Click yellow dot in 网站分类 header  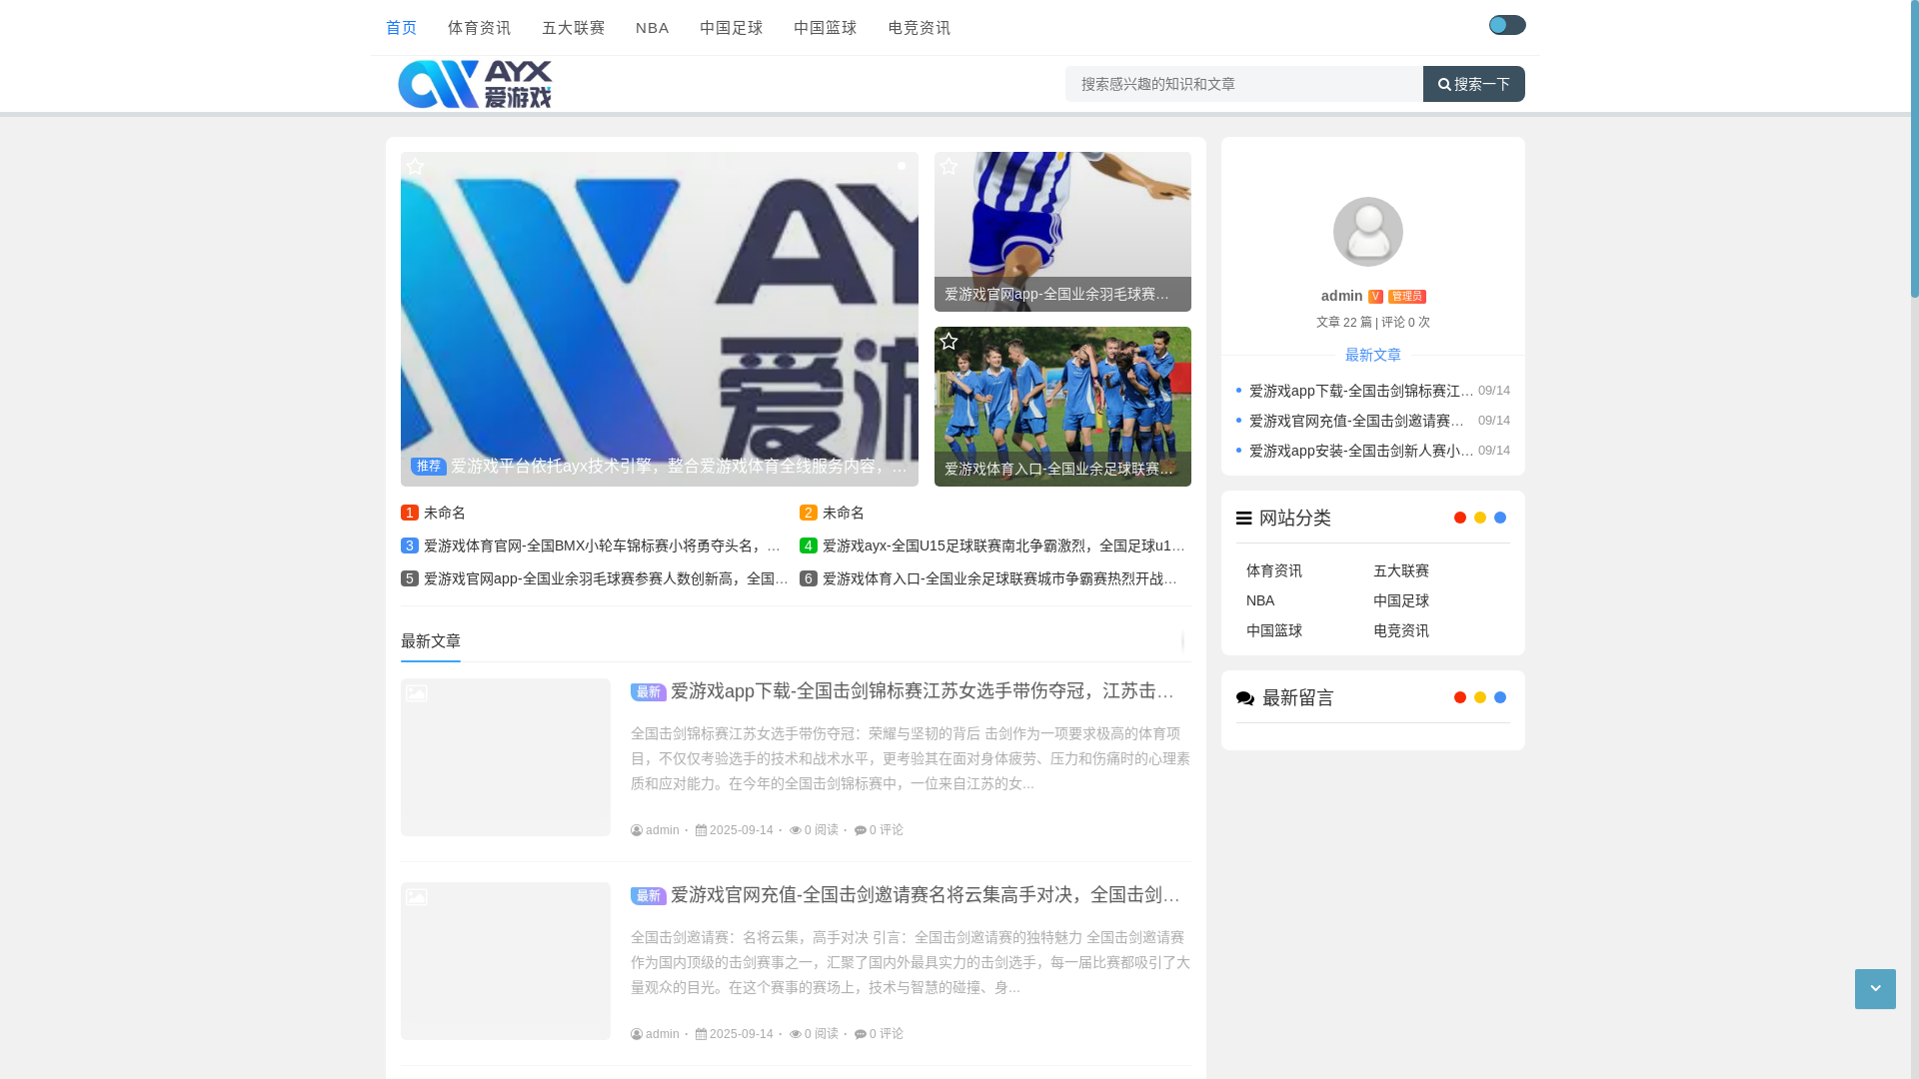pyautogui.click(x=1480, y=518)
